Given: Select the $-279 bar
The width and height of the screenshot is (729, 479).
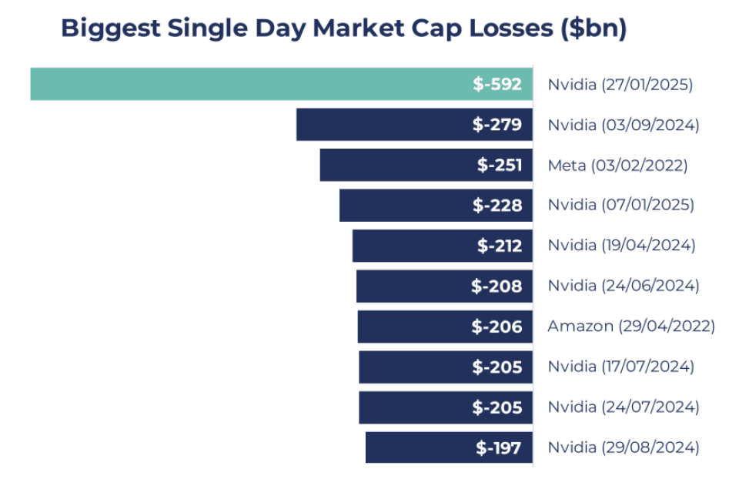Looking at the screenshot, I should tap(414, 125).
